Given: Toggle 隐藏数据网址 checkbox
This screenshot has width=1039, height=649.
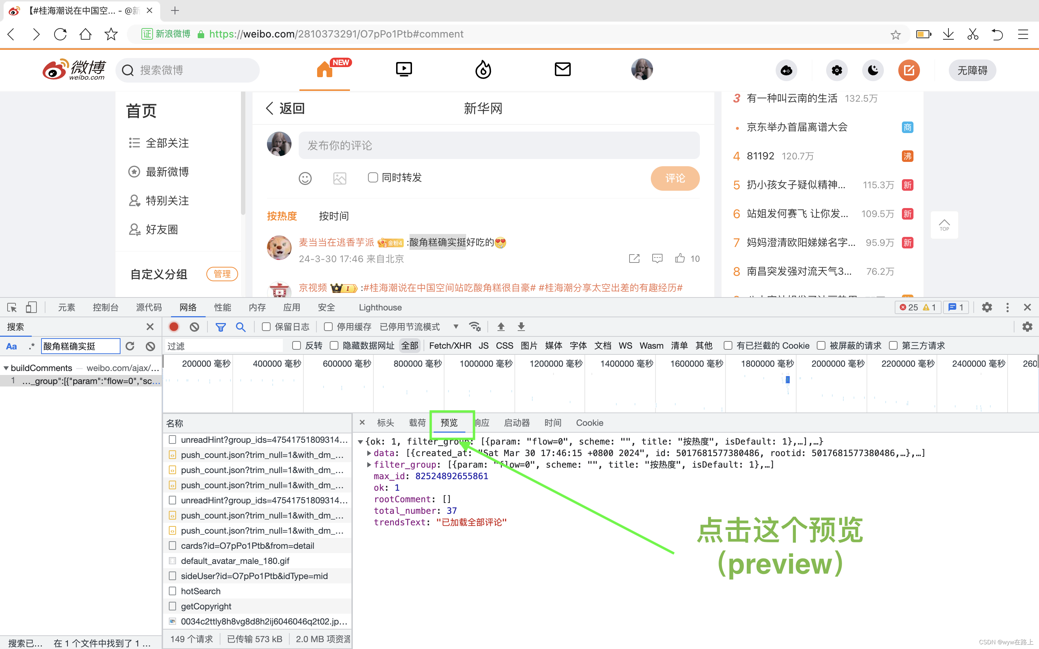Looking at the screenshot, I should click(x=334, y=345).
